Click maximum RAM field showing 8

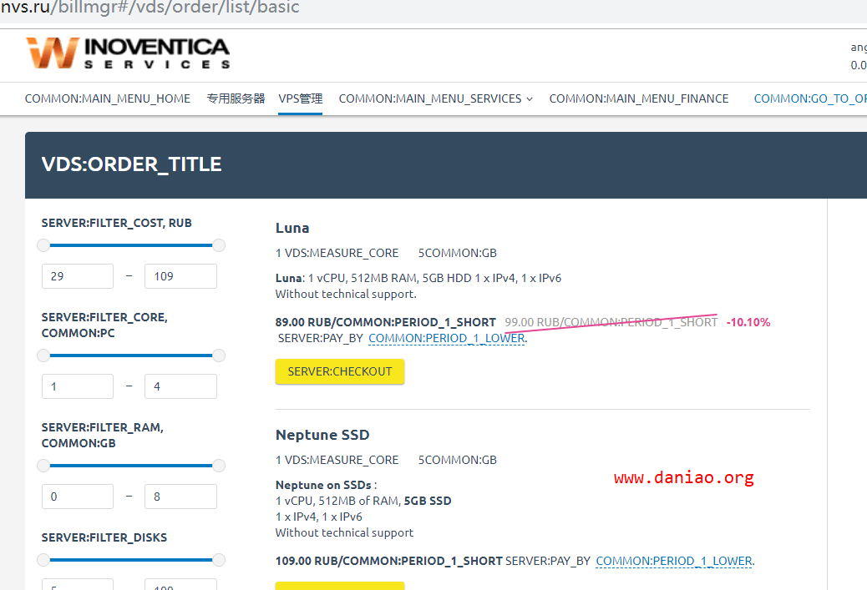pos(180,497)
